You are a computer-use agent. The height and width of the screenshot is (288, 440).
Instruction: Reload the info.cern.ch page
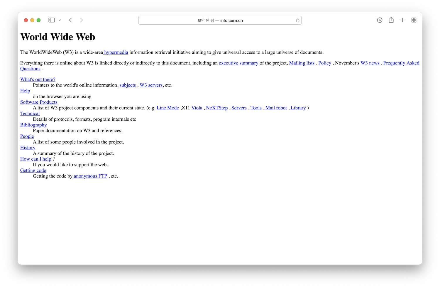(297, 21)
